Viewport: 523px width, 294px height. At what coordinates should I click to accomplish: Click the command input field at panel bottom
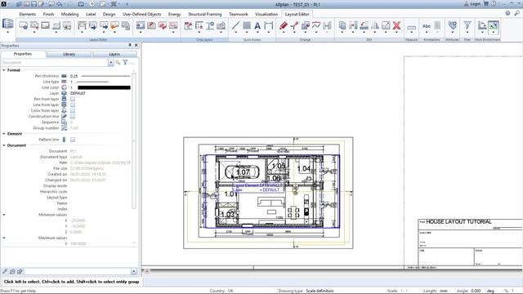click(x=77, y=271)
